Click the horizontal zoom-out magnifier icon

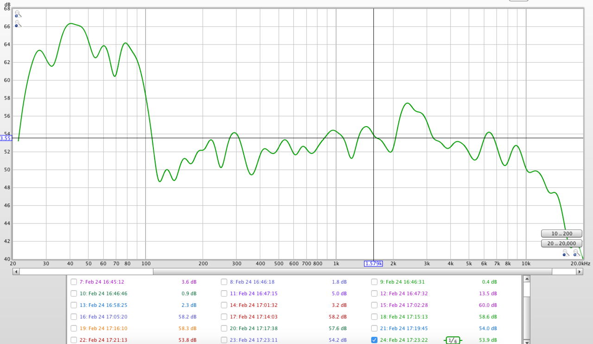(566, 253)
